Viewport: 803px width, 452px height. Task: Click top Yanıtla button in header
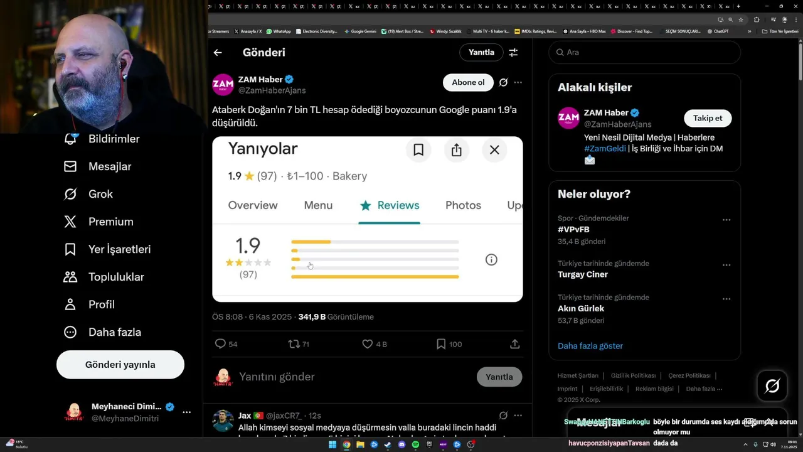(481, 53)
